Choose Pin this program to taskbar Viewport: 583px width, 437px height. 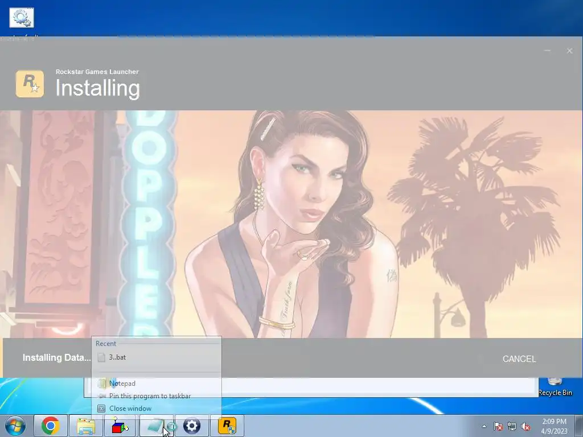pos(156,396)
